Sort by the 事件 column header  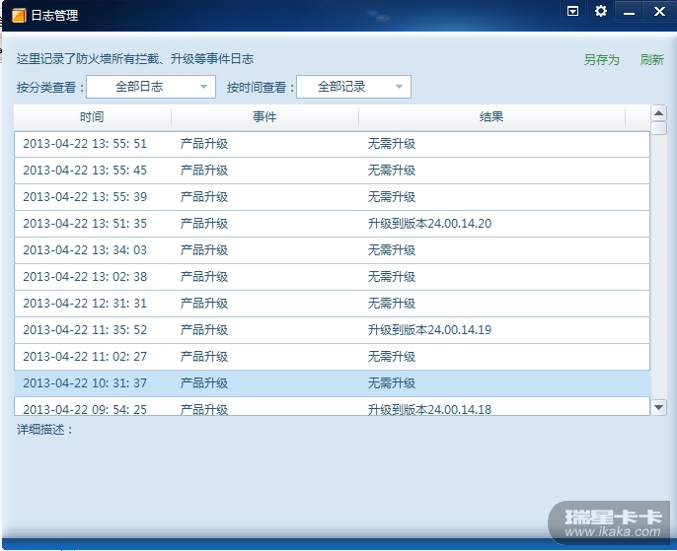264,117
